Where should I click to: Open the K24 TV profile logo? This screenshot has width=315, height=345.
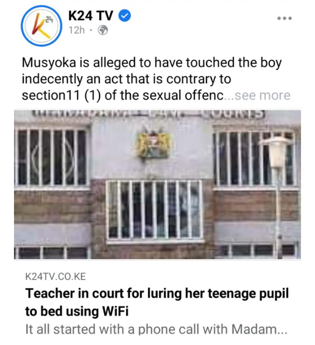[x=41, y=26]
